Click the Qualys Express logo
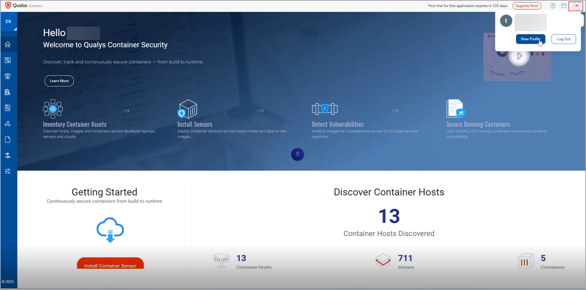The image size is (586, 290). pos(24,6)
